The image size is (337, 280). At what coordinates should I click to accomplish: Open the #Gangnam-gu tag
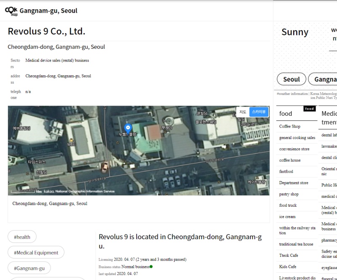[x=29, y=268]
